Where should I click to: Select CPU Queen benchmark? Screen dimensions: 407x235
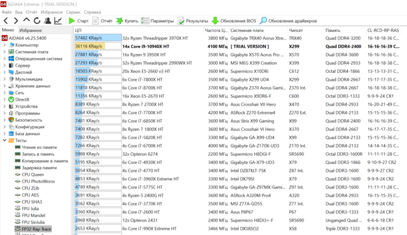tap(29, 175)
